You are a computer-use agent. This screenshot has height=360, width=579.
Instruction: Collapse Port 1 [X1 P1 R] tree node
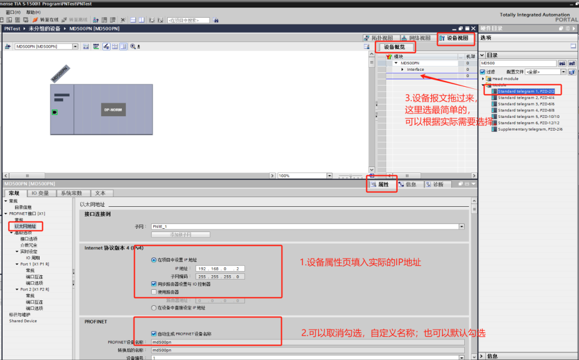[x=17, y=264]
